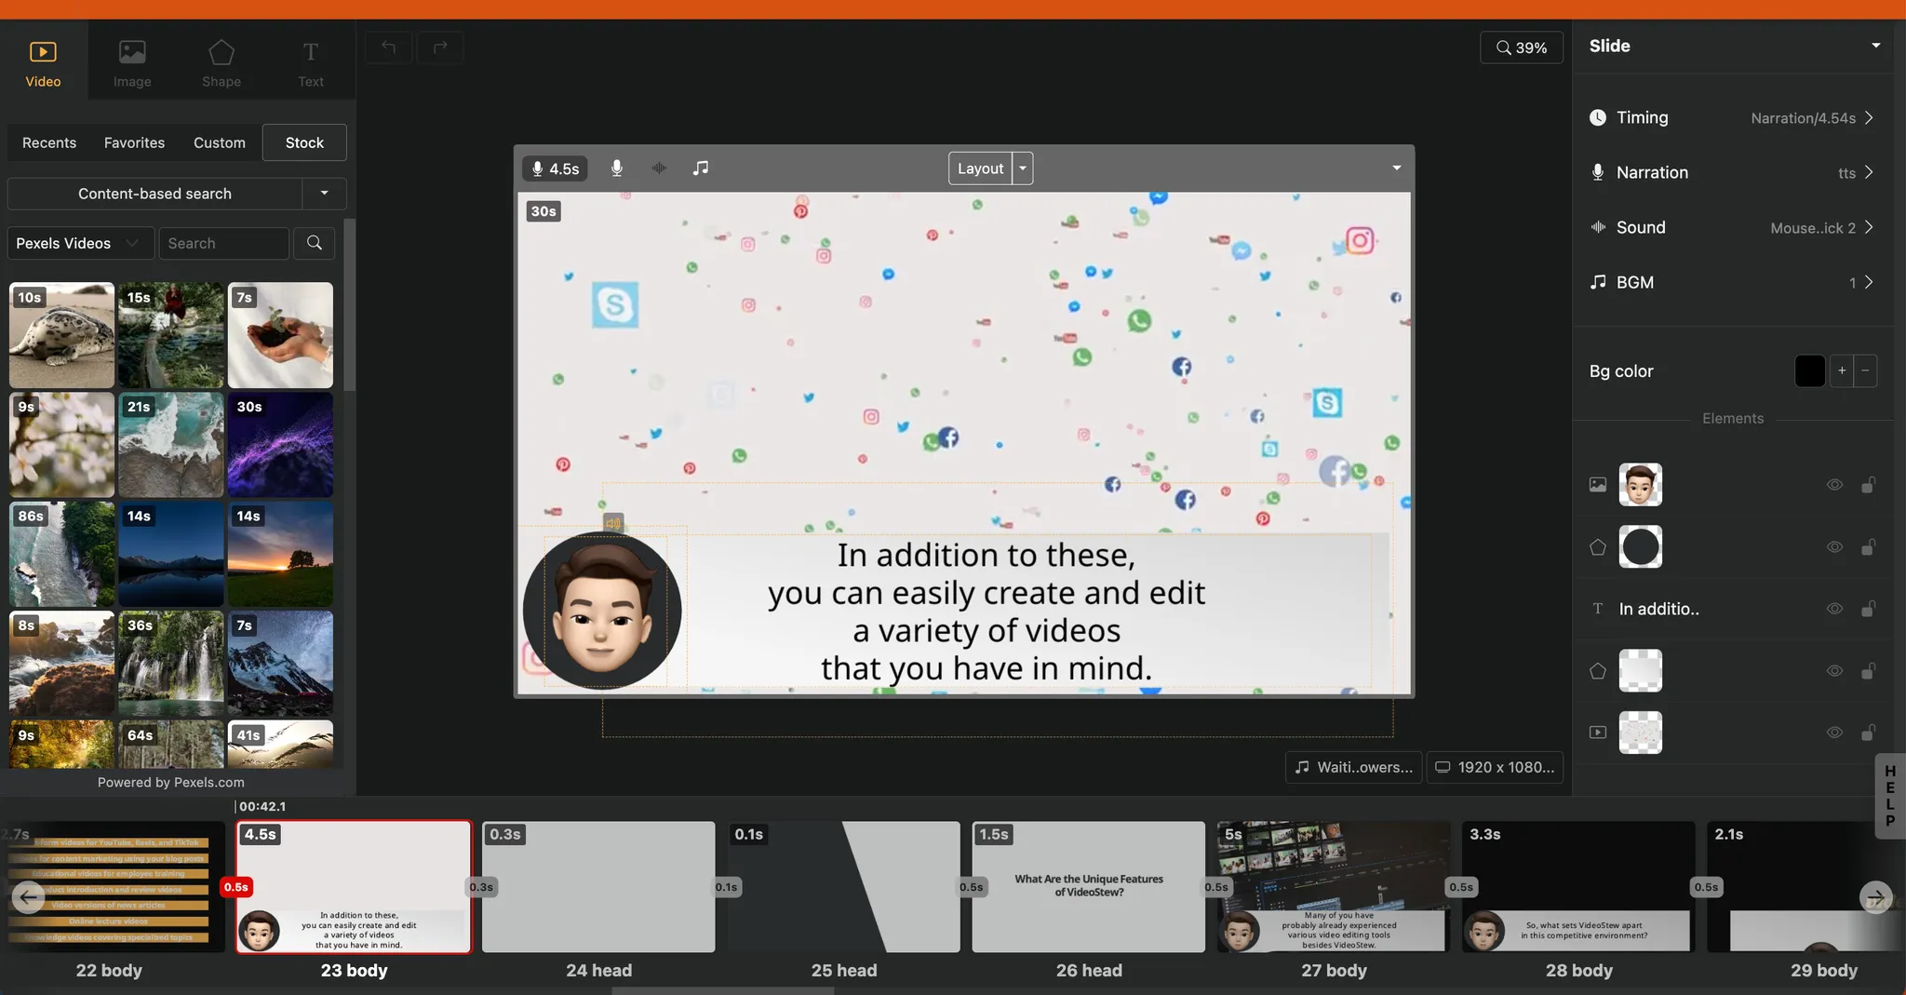Toggle visibility of 'In additio..' text element
This screenshot has width=1906, height=995.
click(1834, 609)
